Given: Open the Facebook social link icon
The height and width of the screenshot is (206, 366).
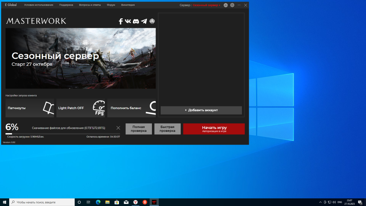Looking at the screenshot, I should 121,21.
